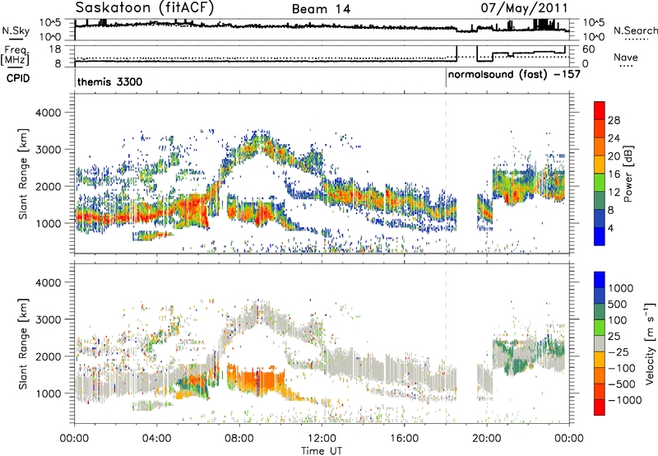Click Power [dB] colorbar title
The height and width of the screenshot is (456, 658).
[628, 174]
